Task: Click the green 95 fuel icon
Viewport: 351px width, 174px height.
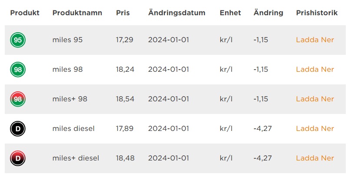Action: pos(18,40)
